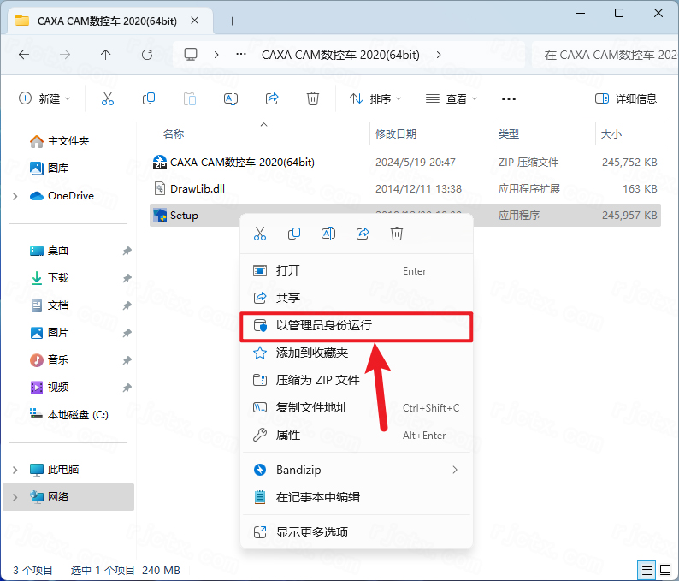This screenshot has width=679, height=581.
Task: Click the 新建 new button
Action: click(x=44, y=98)
